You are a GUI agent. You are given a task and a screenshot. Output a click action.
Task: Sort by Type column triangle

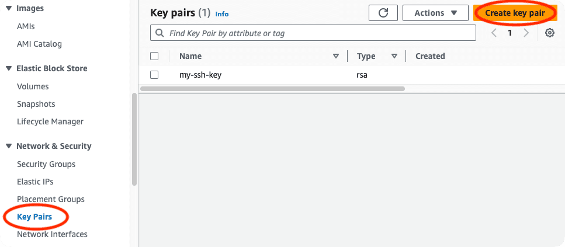click(x=394, y=56)
